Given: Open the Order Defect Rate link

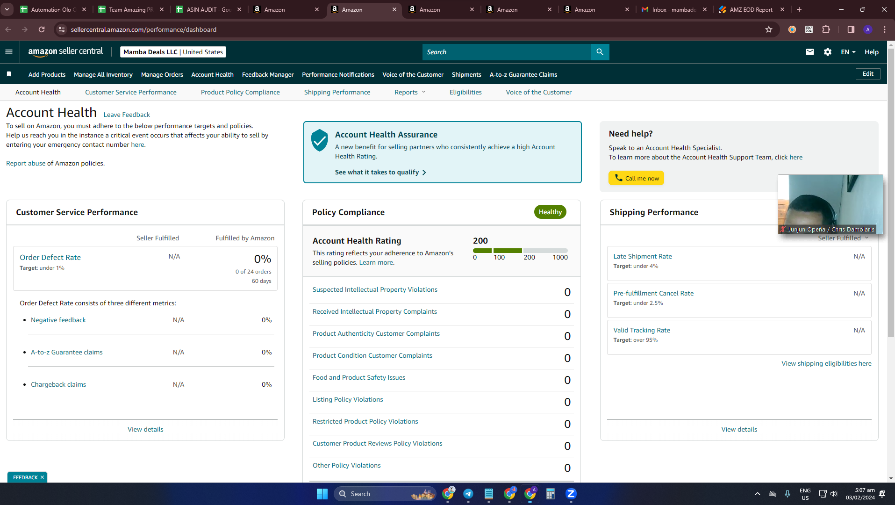Looking at the screenshot, I should tap(50, 257).
